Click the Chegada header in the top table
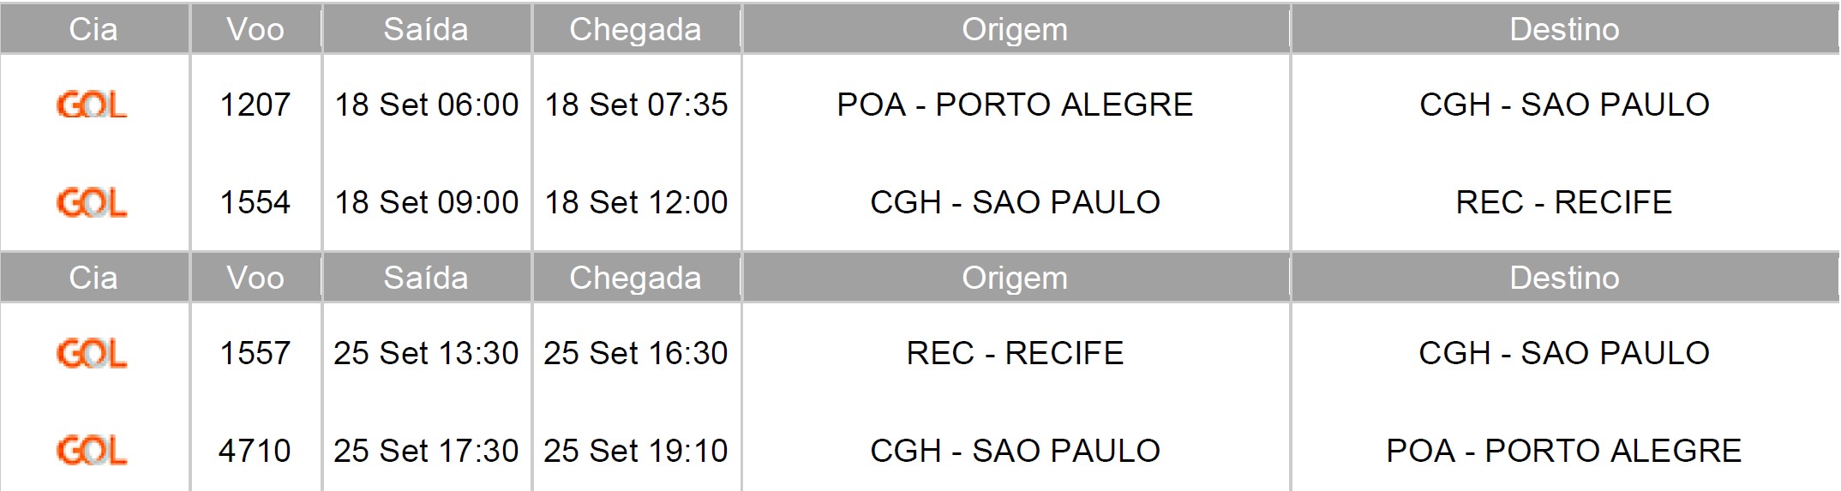 (x=636, y=29)
